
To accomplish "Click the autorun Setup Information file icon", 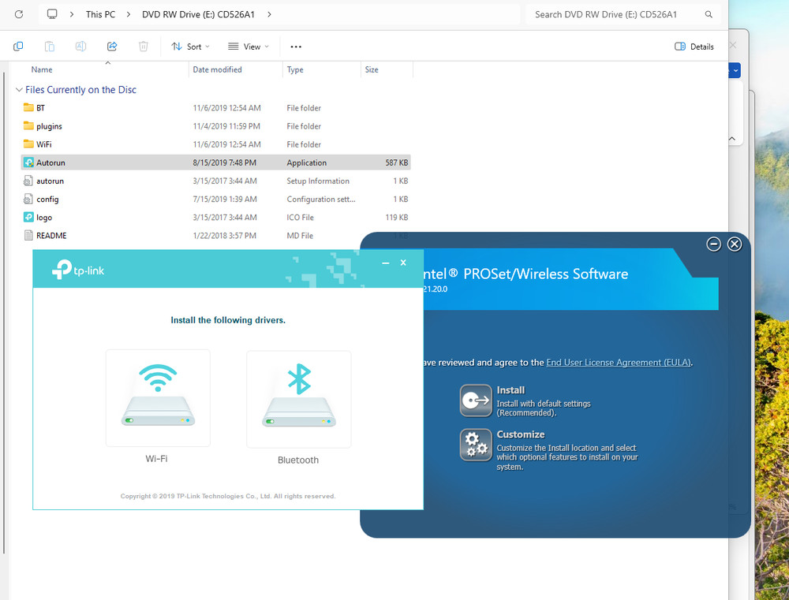I will tap(28, 181).
